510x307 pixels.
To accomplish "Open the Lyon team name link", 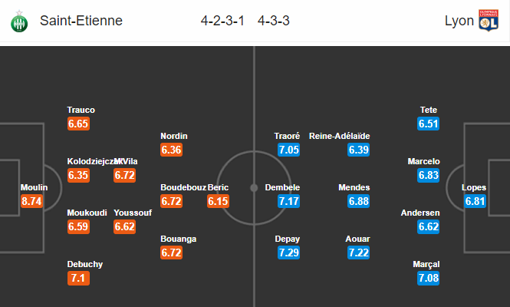I will (x=459, y=21).
